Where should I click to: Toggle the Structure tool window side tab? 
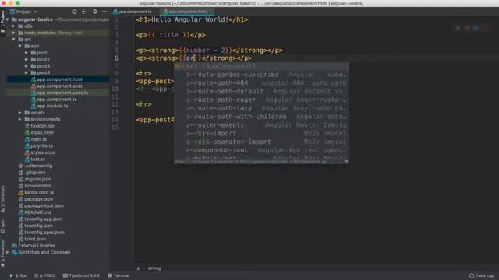tap(2, 198)
